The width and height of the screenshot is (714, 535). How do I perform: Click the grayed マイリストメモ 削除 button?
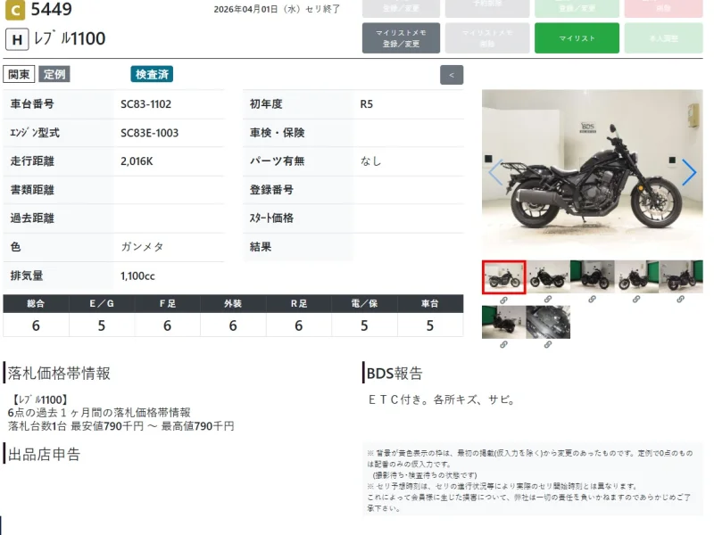point(487,38)
